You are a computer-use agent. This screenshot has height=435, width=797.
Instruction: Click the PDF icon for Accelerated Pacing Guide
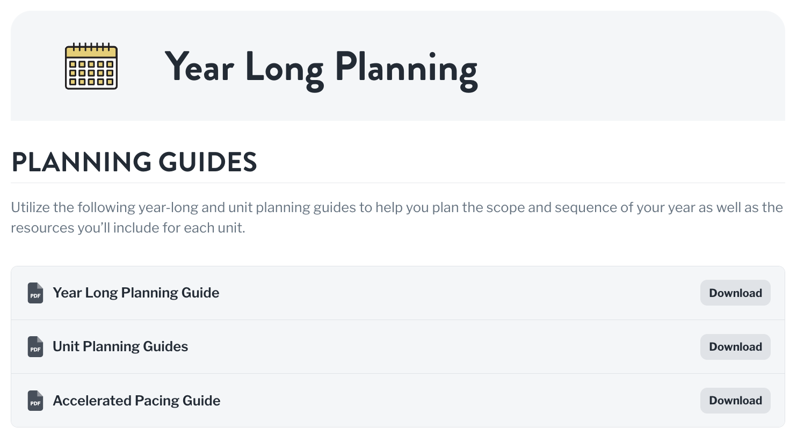click(x=35, y=401)
